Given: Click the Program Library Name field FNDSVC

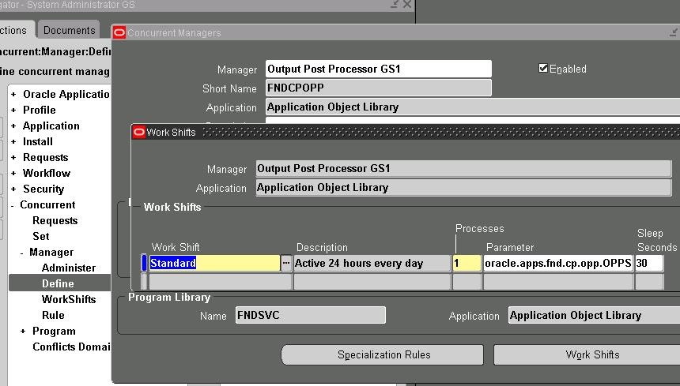Looking at the screenshot, I should (311, 315).
